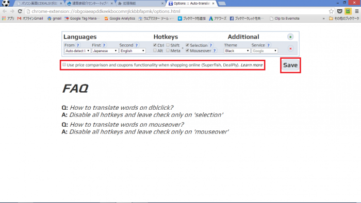Add a new language row with green plus
The width and height of the screenshot is (361, 203).
(290, 37)
